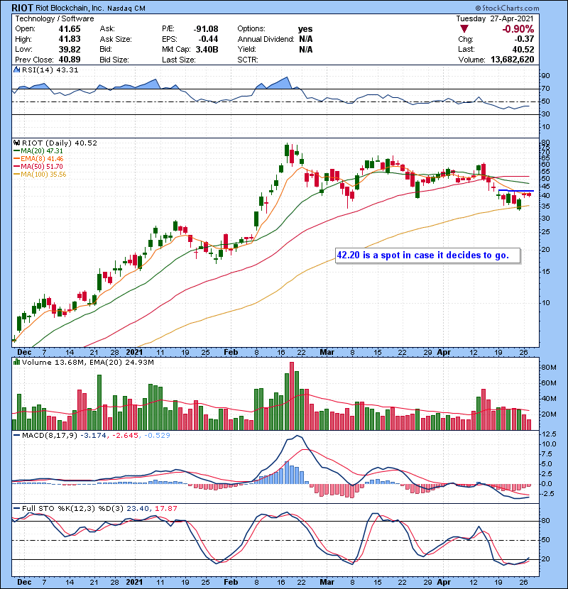Click the MA(50) 51.70 legend entry

pos(38,167)
